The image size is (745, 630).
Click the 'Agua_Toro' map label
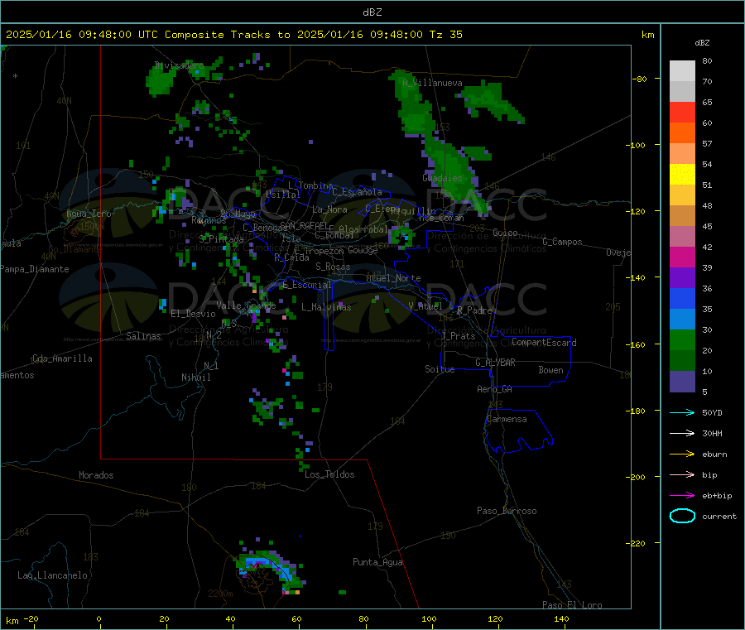tap(89, 214)
